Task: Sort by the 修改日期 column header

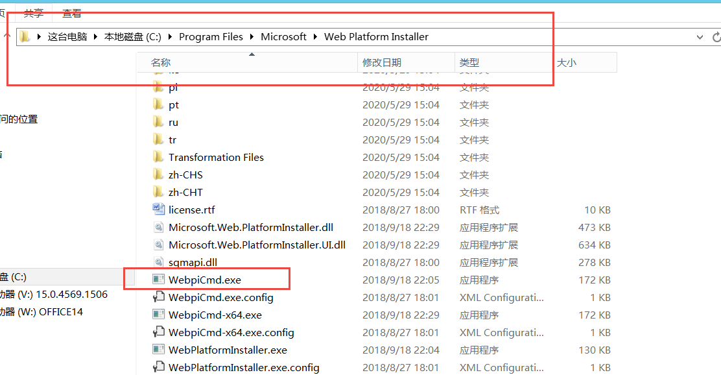Action: pos(407,62)
